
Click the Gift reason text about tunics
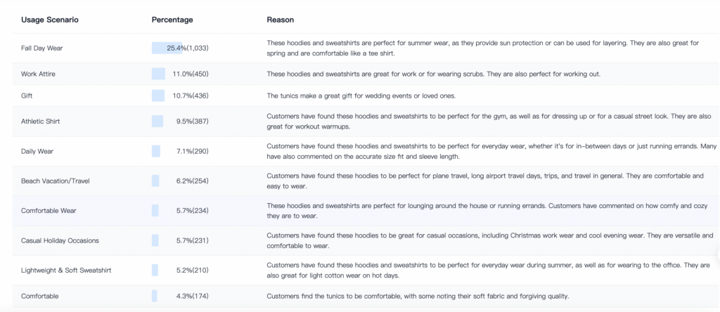pyautogui.click(x=361, y=96)
